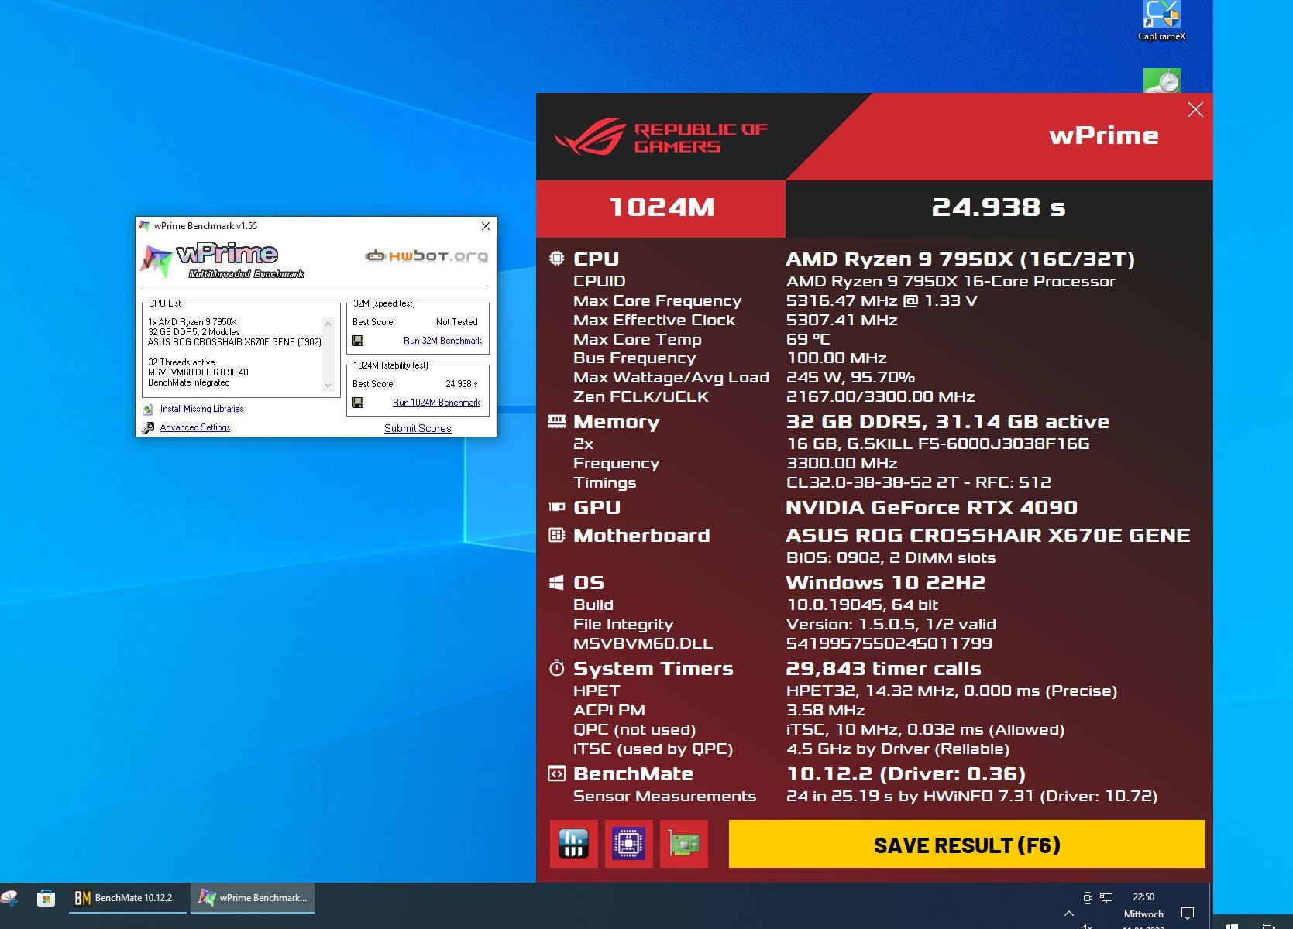
Task: Run the 1024M Benchmark in wPrime
Action: click(436, 403)
